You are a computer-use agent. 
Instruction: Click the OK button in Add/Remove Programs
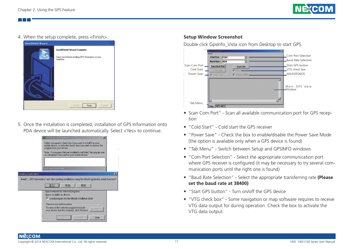[x=64, y=218]
